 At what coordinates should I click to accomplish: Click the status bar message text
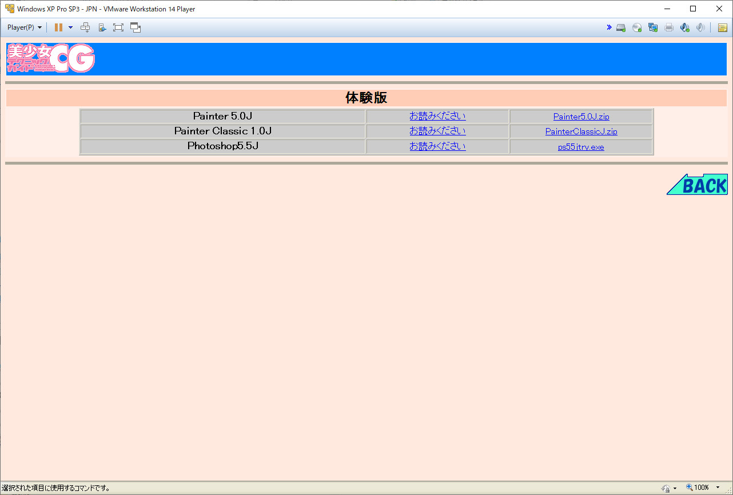tap(55, 488)
